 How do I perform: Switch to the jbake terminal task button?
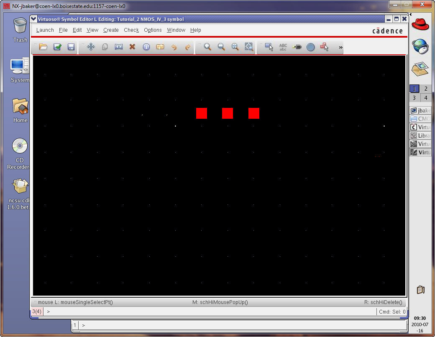coord(421,110)
